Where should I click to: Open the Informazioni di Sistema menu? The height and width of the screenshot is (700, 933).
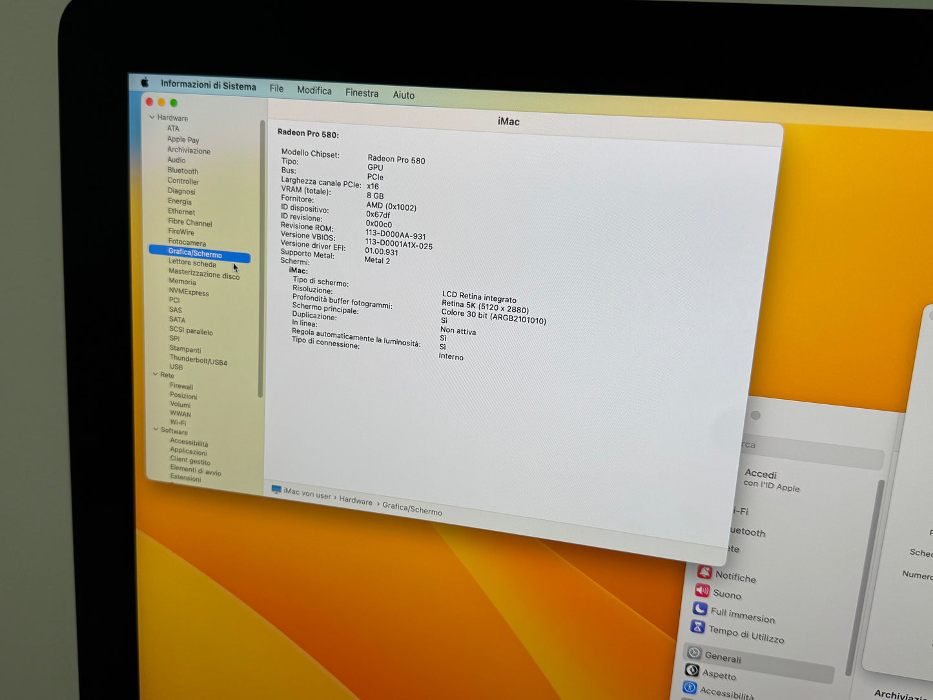tap(209, 85)
